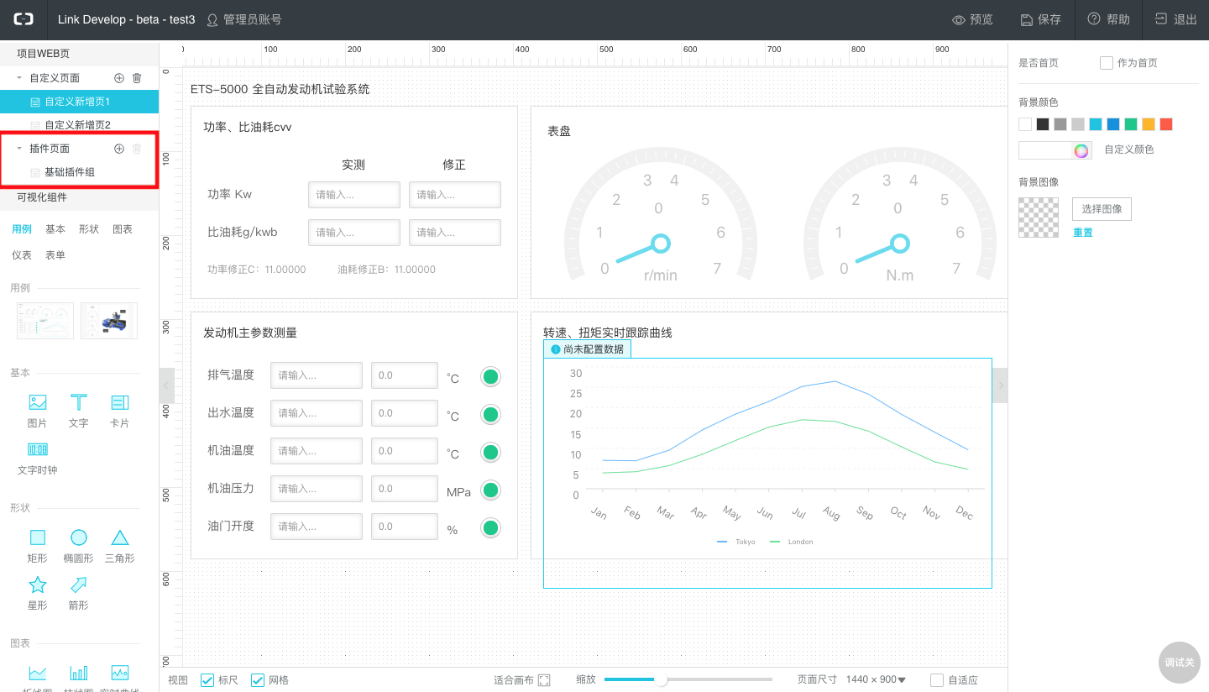Toggle the 网格 grid checkbox
The image size is (1209, 692).
coord(258,680)
